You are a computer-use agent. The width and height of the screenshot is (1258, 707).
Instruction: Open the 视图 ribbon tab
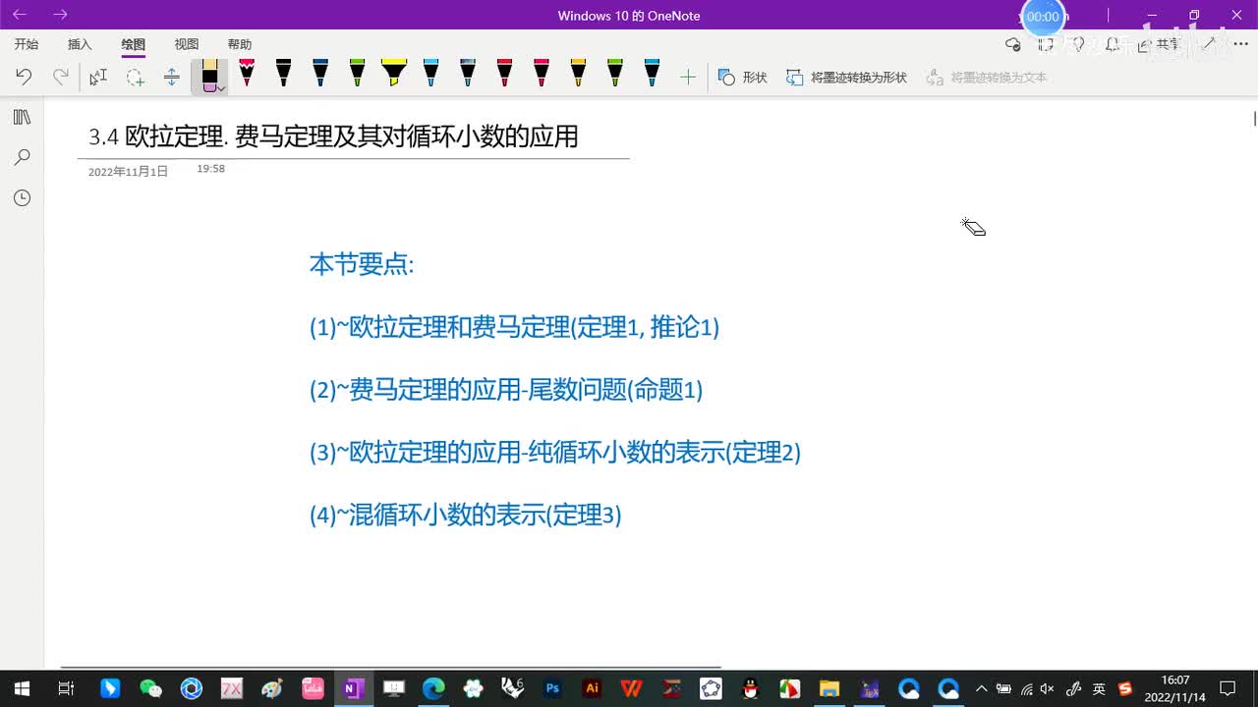pos(187,44)
